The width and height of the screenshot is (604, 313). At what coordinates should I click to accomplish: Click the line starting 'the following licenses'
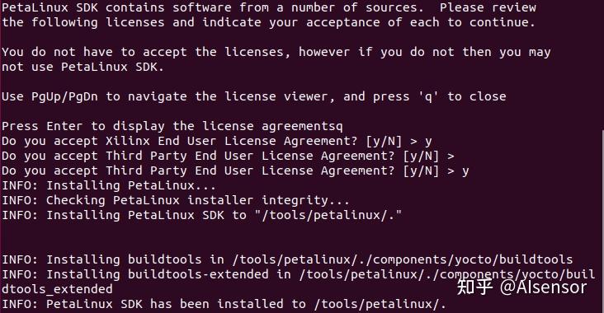[x=268, y=22]
